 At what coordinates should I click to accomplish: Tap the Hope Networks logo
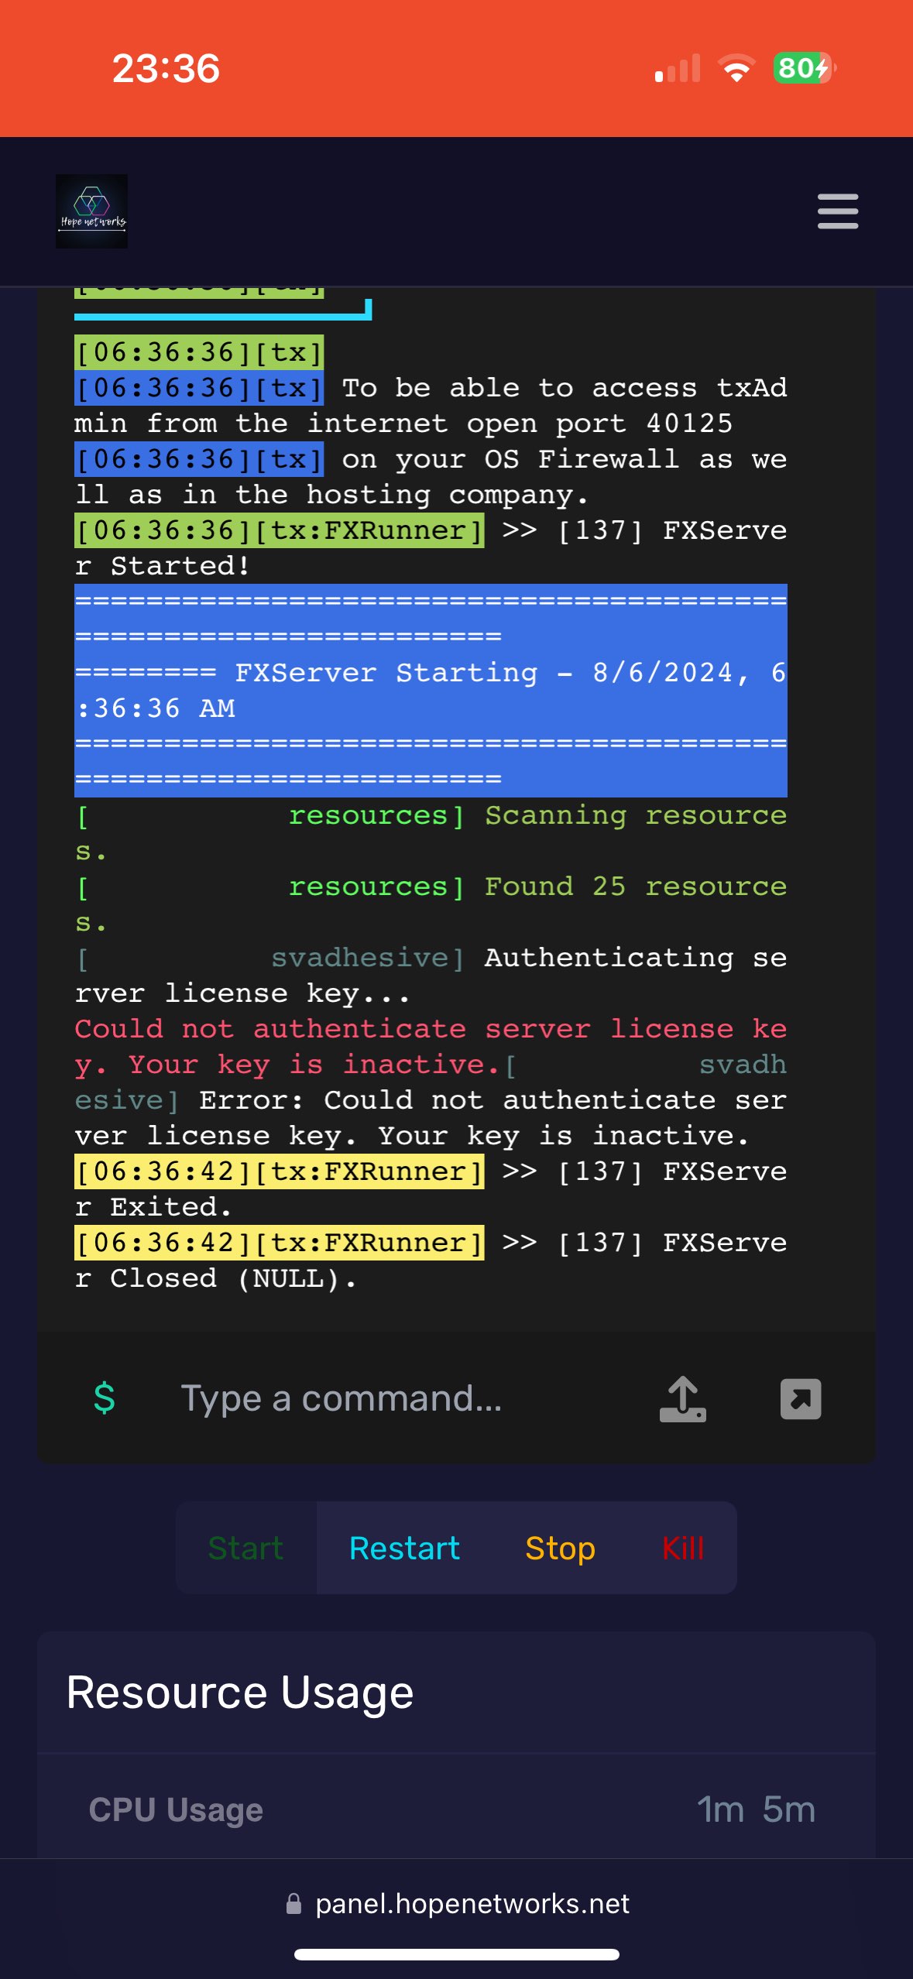[91, 211]
